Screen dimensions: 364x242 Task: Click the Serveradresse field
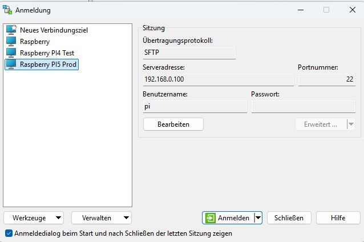tap(218, 79)
